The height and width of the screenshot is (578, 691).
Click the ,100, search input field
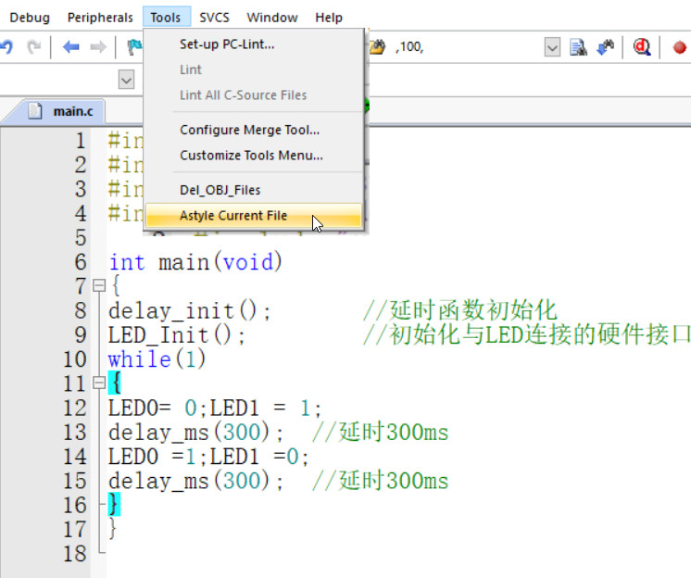(467, 47)
